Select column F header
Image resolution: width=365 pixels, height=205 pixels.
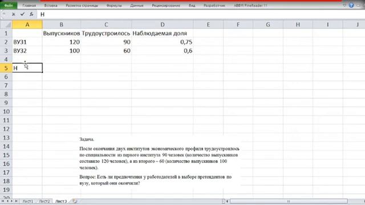pyautogui.click(x=238, y=24)
